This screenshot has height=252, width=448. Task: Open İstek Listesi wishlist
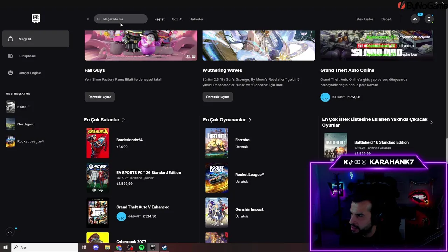pyautogui.click(x=365, y=19)
